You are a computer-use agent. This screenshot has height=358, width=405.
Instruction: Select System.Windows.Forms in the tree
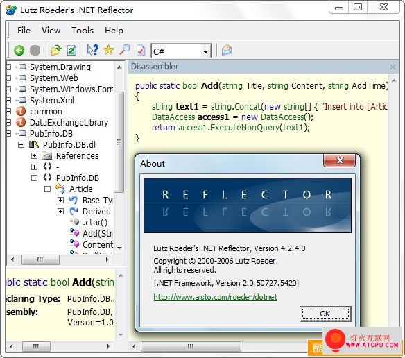tap(71, 89)
